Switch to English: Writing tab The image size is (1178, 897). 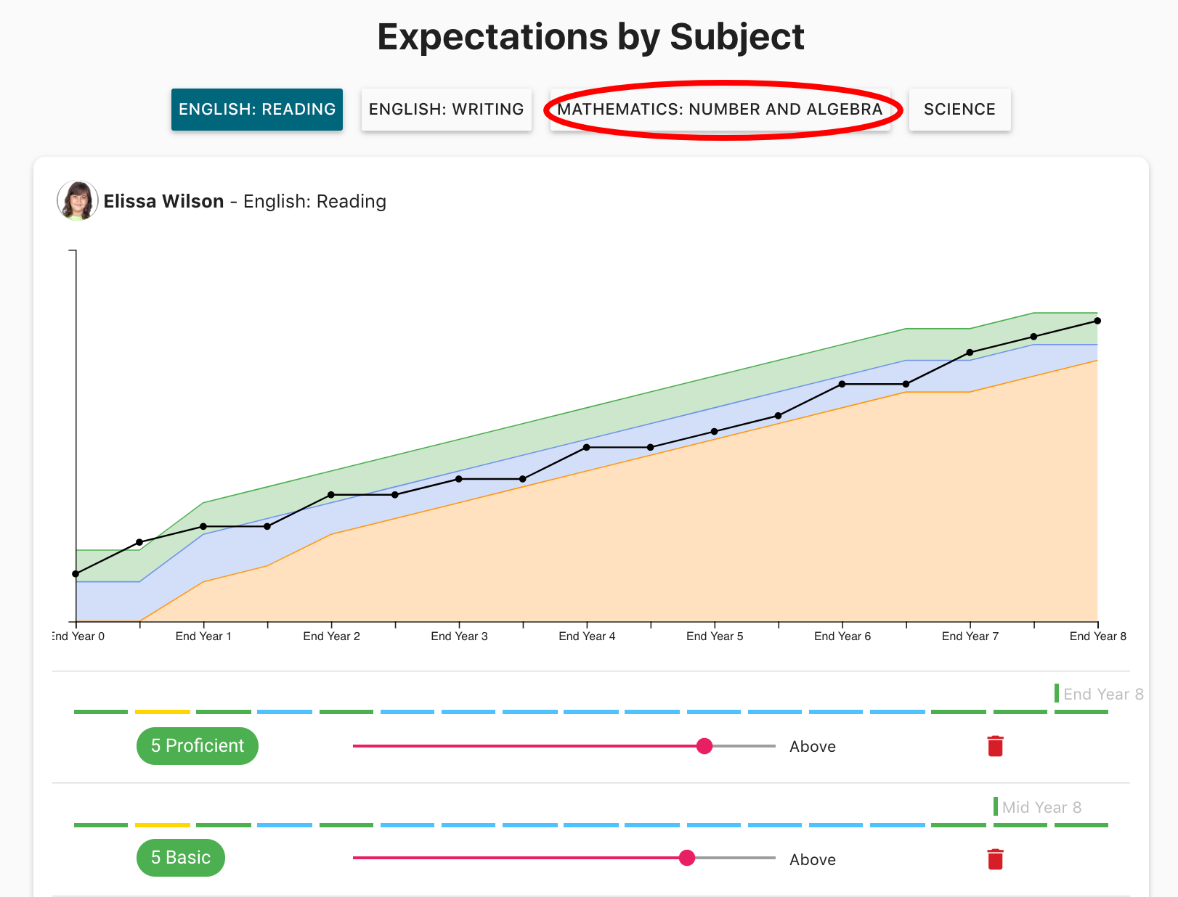click(446, 110)
